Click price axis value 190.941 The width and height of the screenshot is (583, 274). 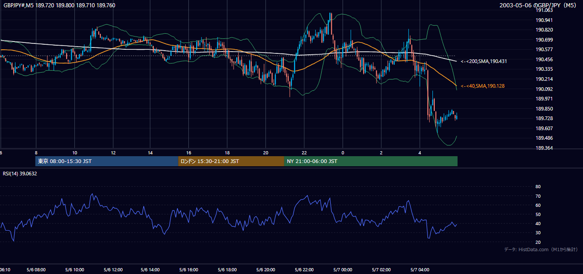(544, 20)
